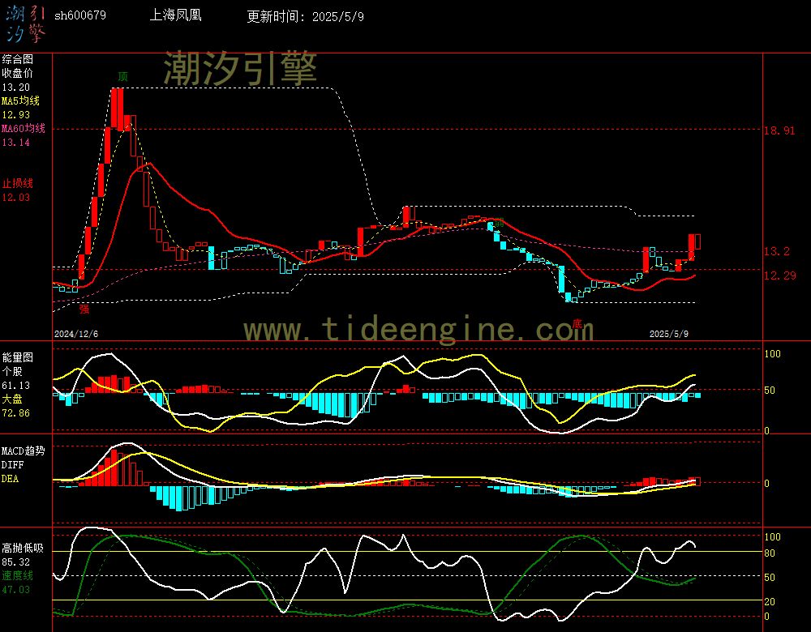The width and height of the screenshot is (811, 632).
Task: Select the 高抛低吸 value 85.32
Action: [x=16, y=562]
